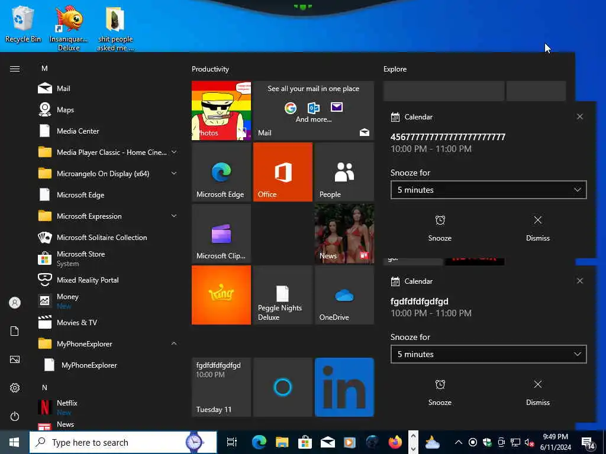Click the M letter group header
606x454 pixels.
click(x=44, y=69)
